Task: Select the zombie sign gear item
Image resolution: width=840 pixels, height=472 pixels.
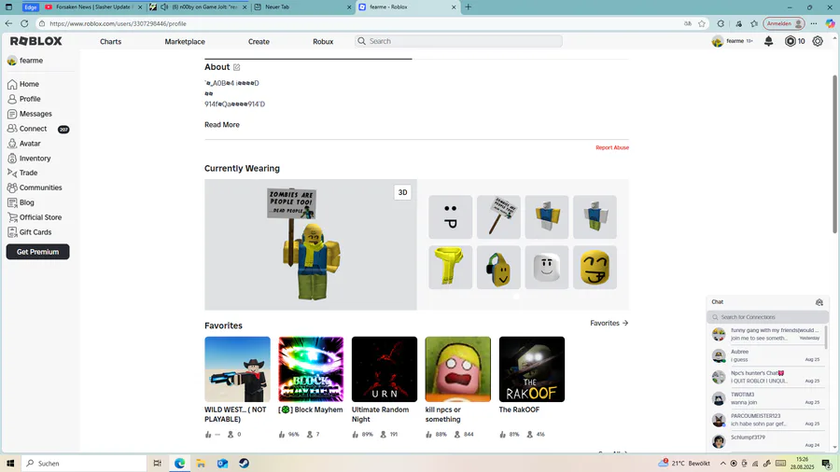Action: coord(498,216)
